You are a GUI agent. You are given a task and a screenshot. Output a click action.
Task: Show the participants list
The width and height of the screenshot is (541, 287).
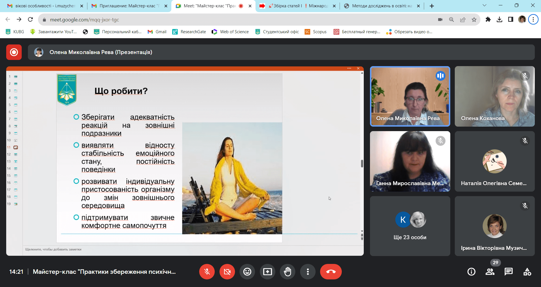point(490,272)
